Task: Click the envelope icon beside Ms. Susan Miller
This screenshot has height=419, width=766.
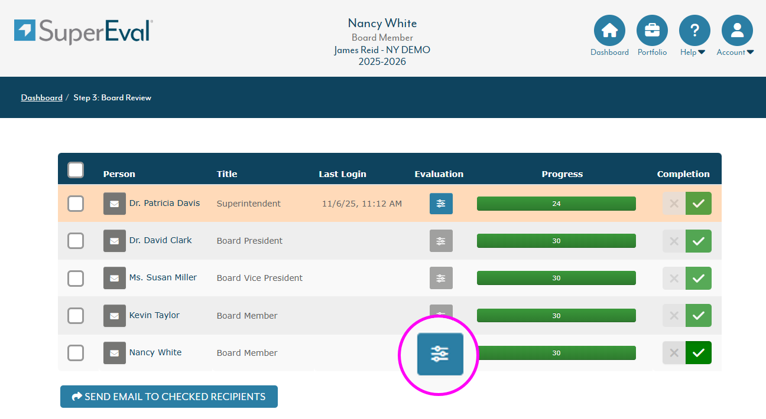Action: pos(115,278)
